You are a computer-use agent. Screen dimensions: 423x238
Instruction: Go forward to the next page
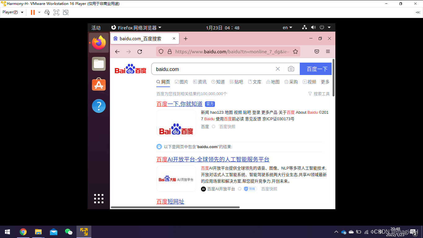[x=129, y=52]
